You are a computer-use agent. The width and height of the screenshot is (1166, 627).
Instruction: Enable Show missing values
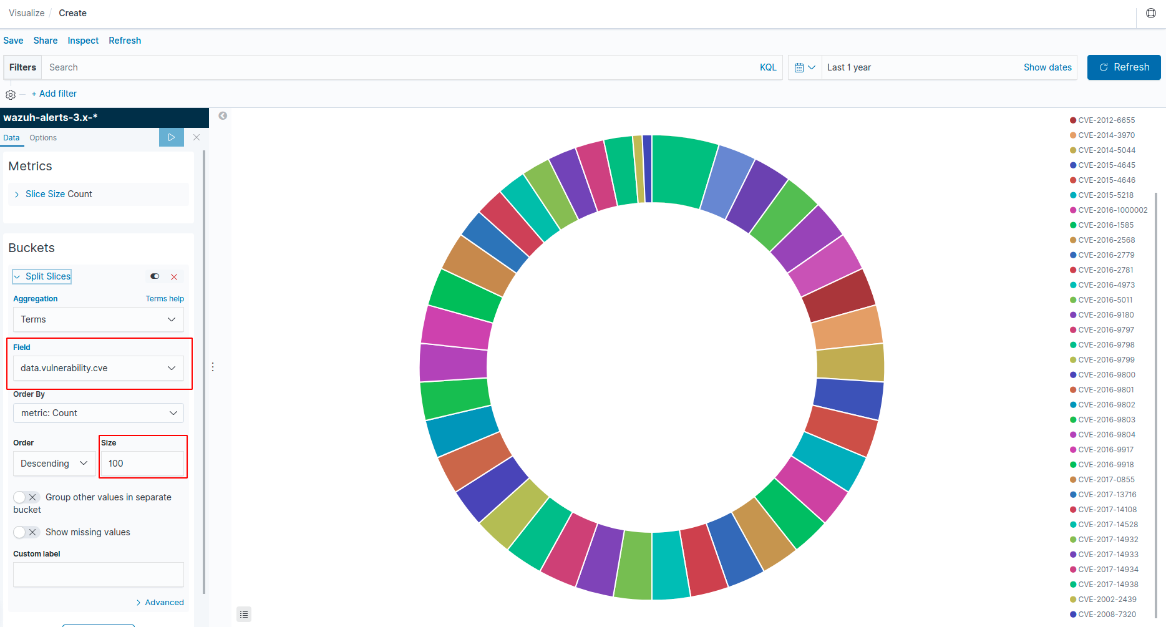click(21, 532)
